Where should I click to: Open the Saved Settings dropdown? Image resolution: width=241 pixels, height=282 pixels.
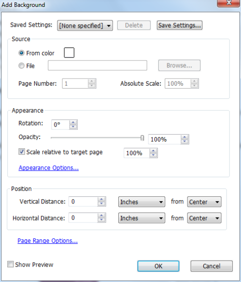point(85,26)
